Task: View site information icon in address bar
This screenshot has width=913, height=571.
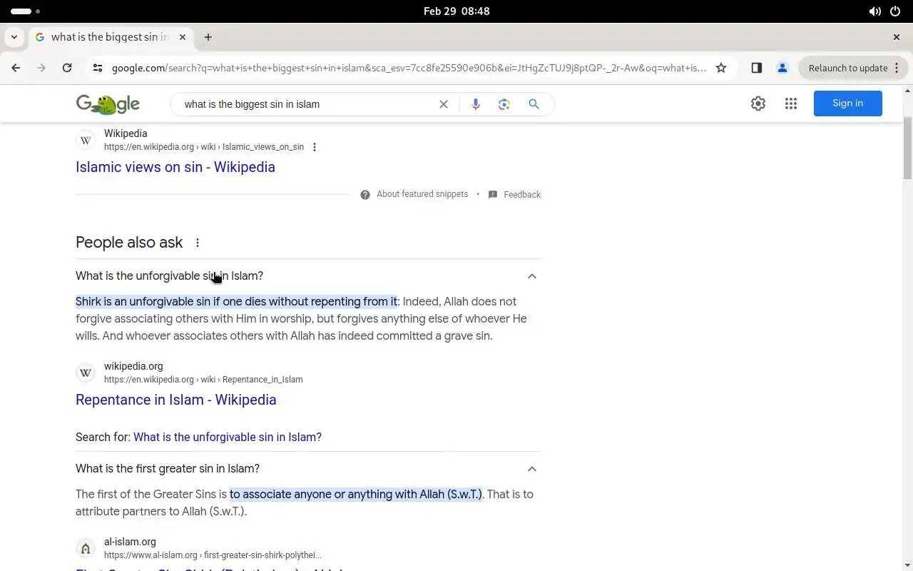Action: point(98,68)
